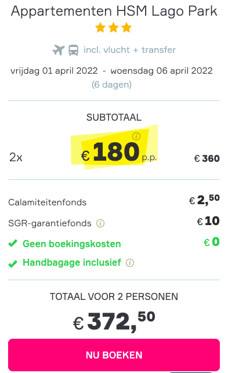Click the third gold star rating
The height and width of the screenshot is (373, 228).
tap(126, 28)
